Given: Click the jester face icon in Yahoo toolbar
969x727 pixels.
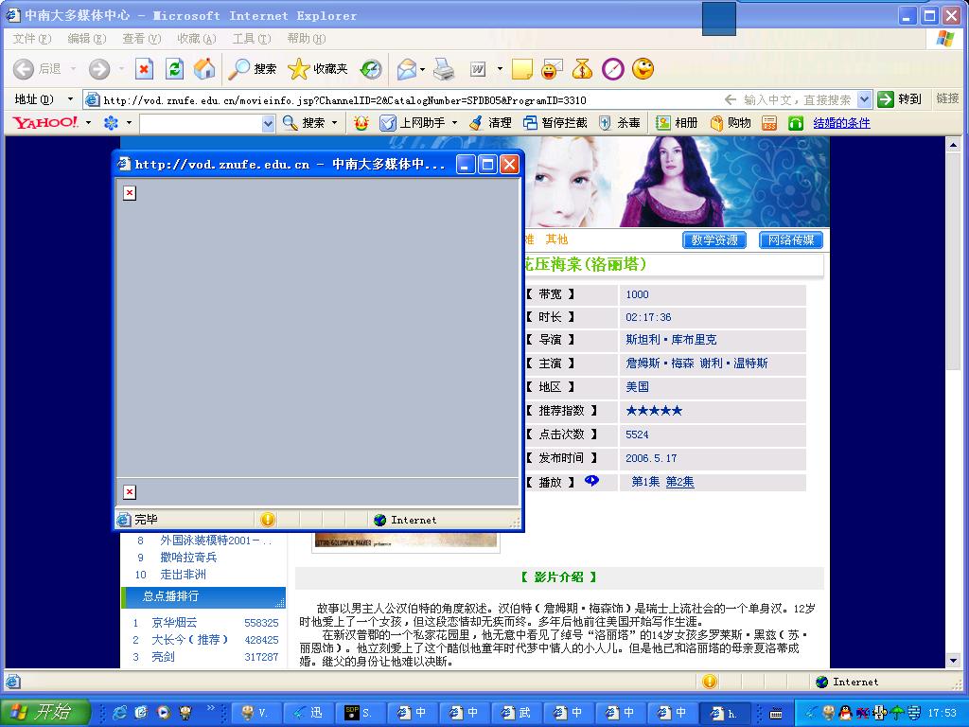Looking at the screenshot, I should point(361,123).
